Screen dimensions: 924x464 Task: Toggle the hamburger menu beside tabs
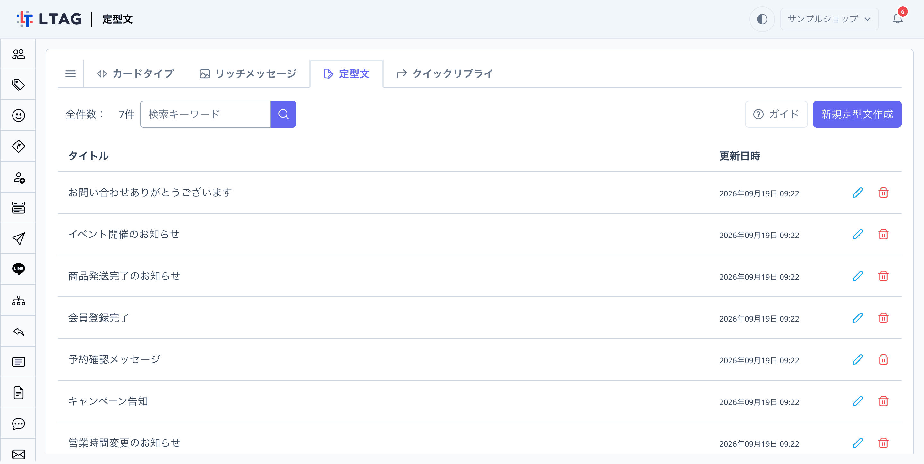(x=71, y=74)
